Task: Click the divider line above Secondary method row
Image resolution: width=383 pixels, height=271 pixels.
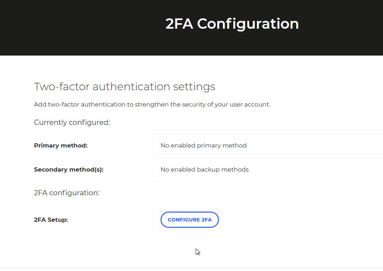Action: pyautogui.click(x=248, y=157)
